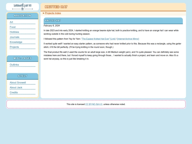Visit the Journals section

click(15, 37)
